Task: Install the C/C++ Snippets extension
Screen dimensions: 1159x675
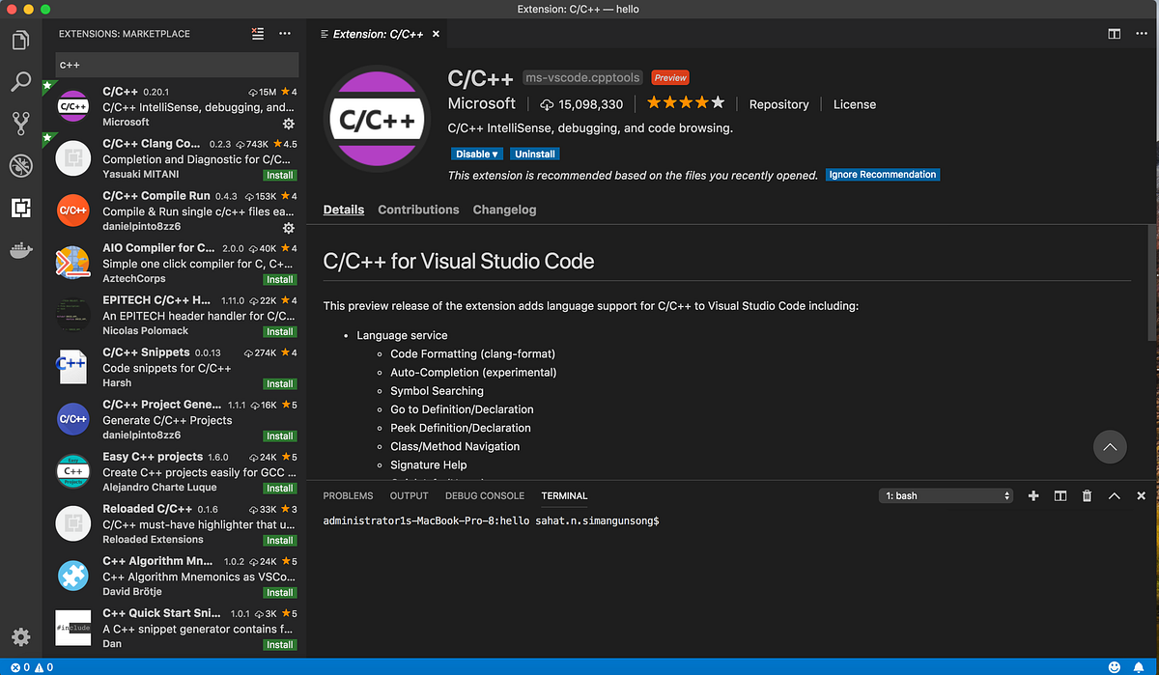Action: [x=279, y=383]
